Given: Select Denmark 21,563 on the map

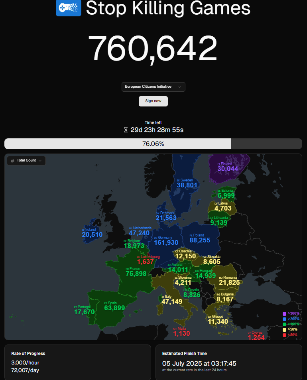Looking at the screenshot, I should click(166, 216).
